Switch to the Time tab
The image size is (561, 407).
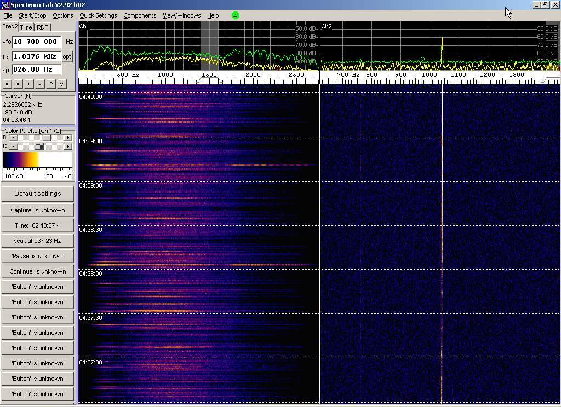click(x=26, y=27)
